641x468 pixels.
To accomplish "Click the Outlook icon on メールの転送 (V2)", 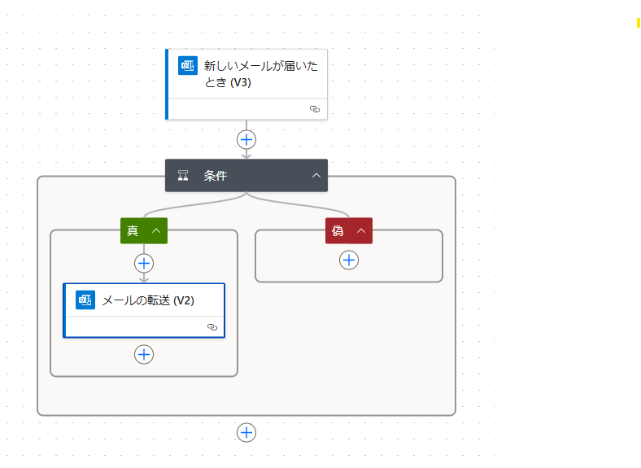I will (85, 300).
